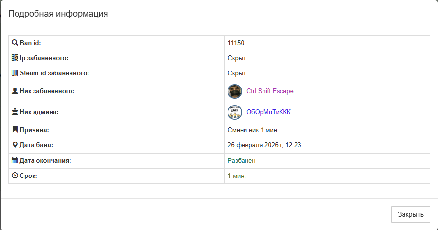Click the Подробная информация dialog title
Image resolution: width=438 pixels, height=230 pixels.
[x=58, y=14]
